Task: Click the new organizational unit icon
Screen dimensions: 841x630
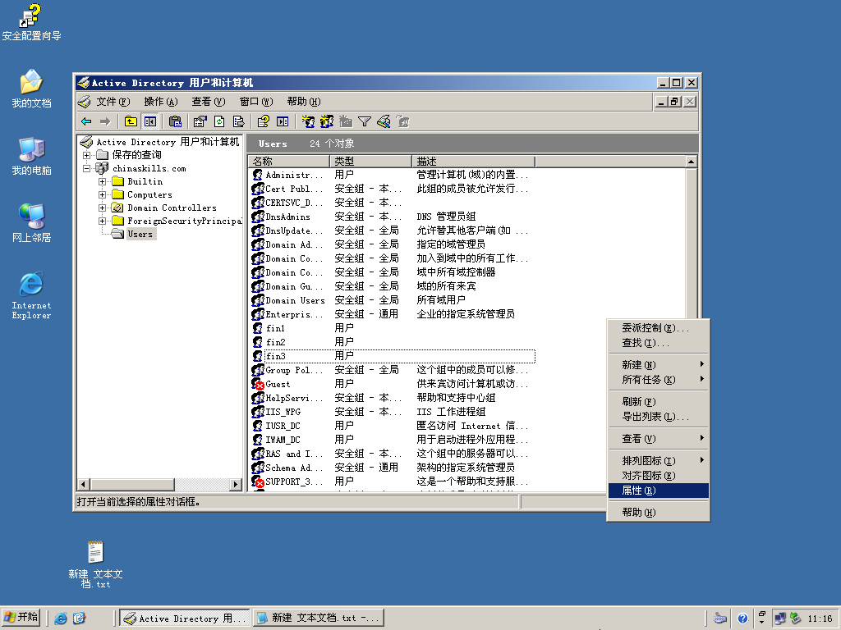Action: 346,121
